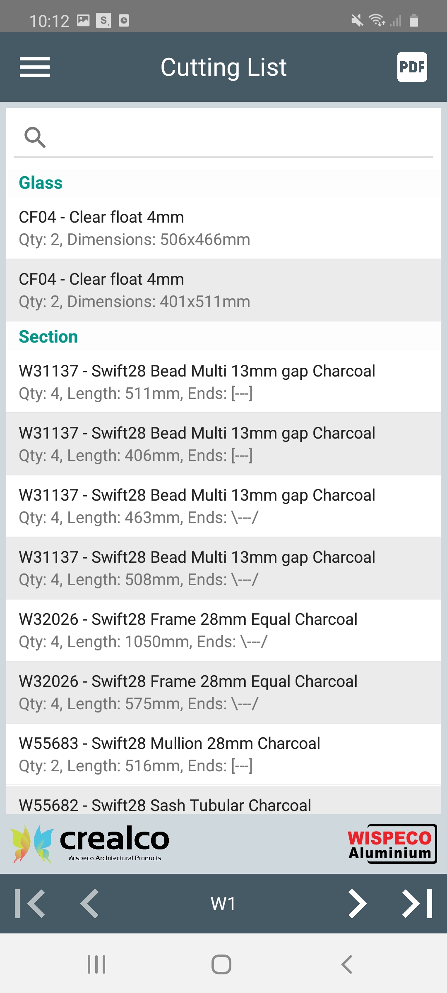Open the hamburger navigation menu

coord(35,67)
